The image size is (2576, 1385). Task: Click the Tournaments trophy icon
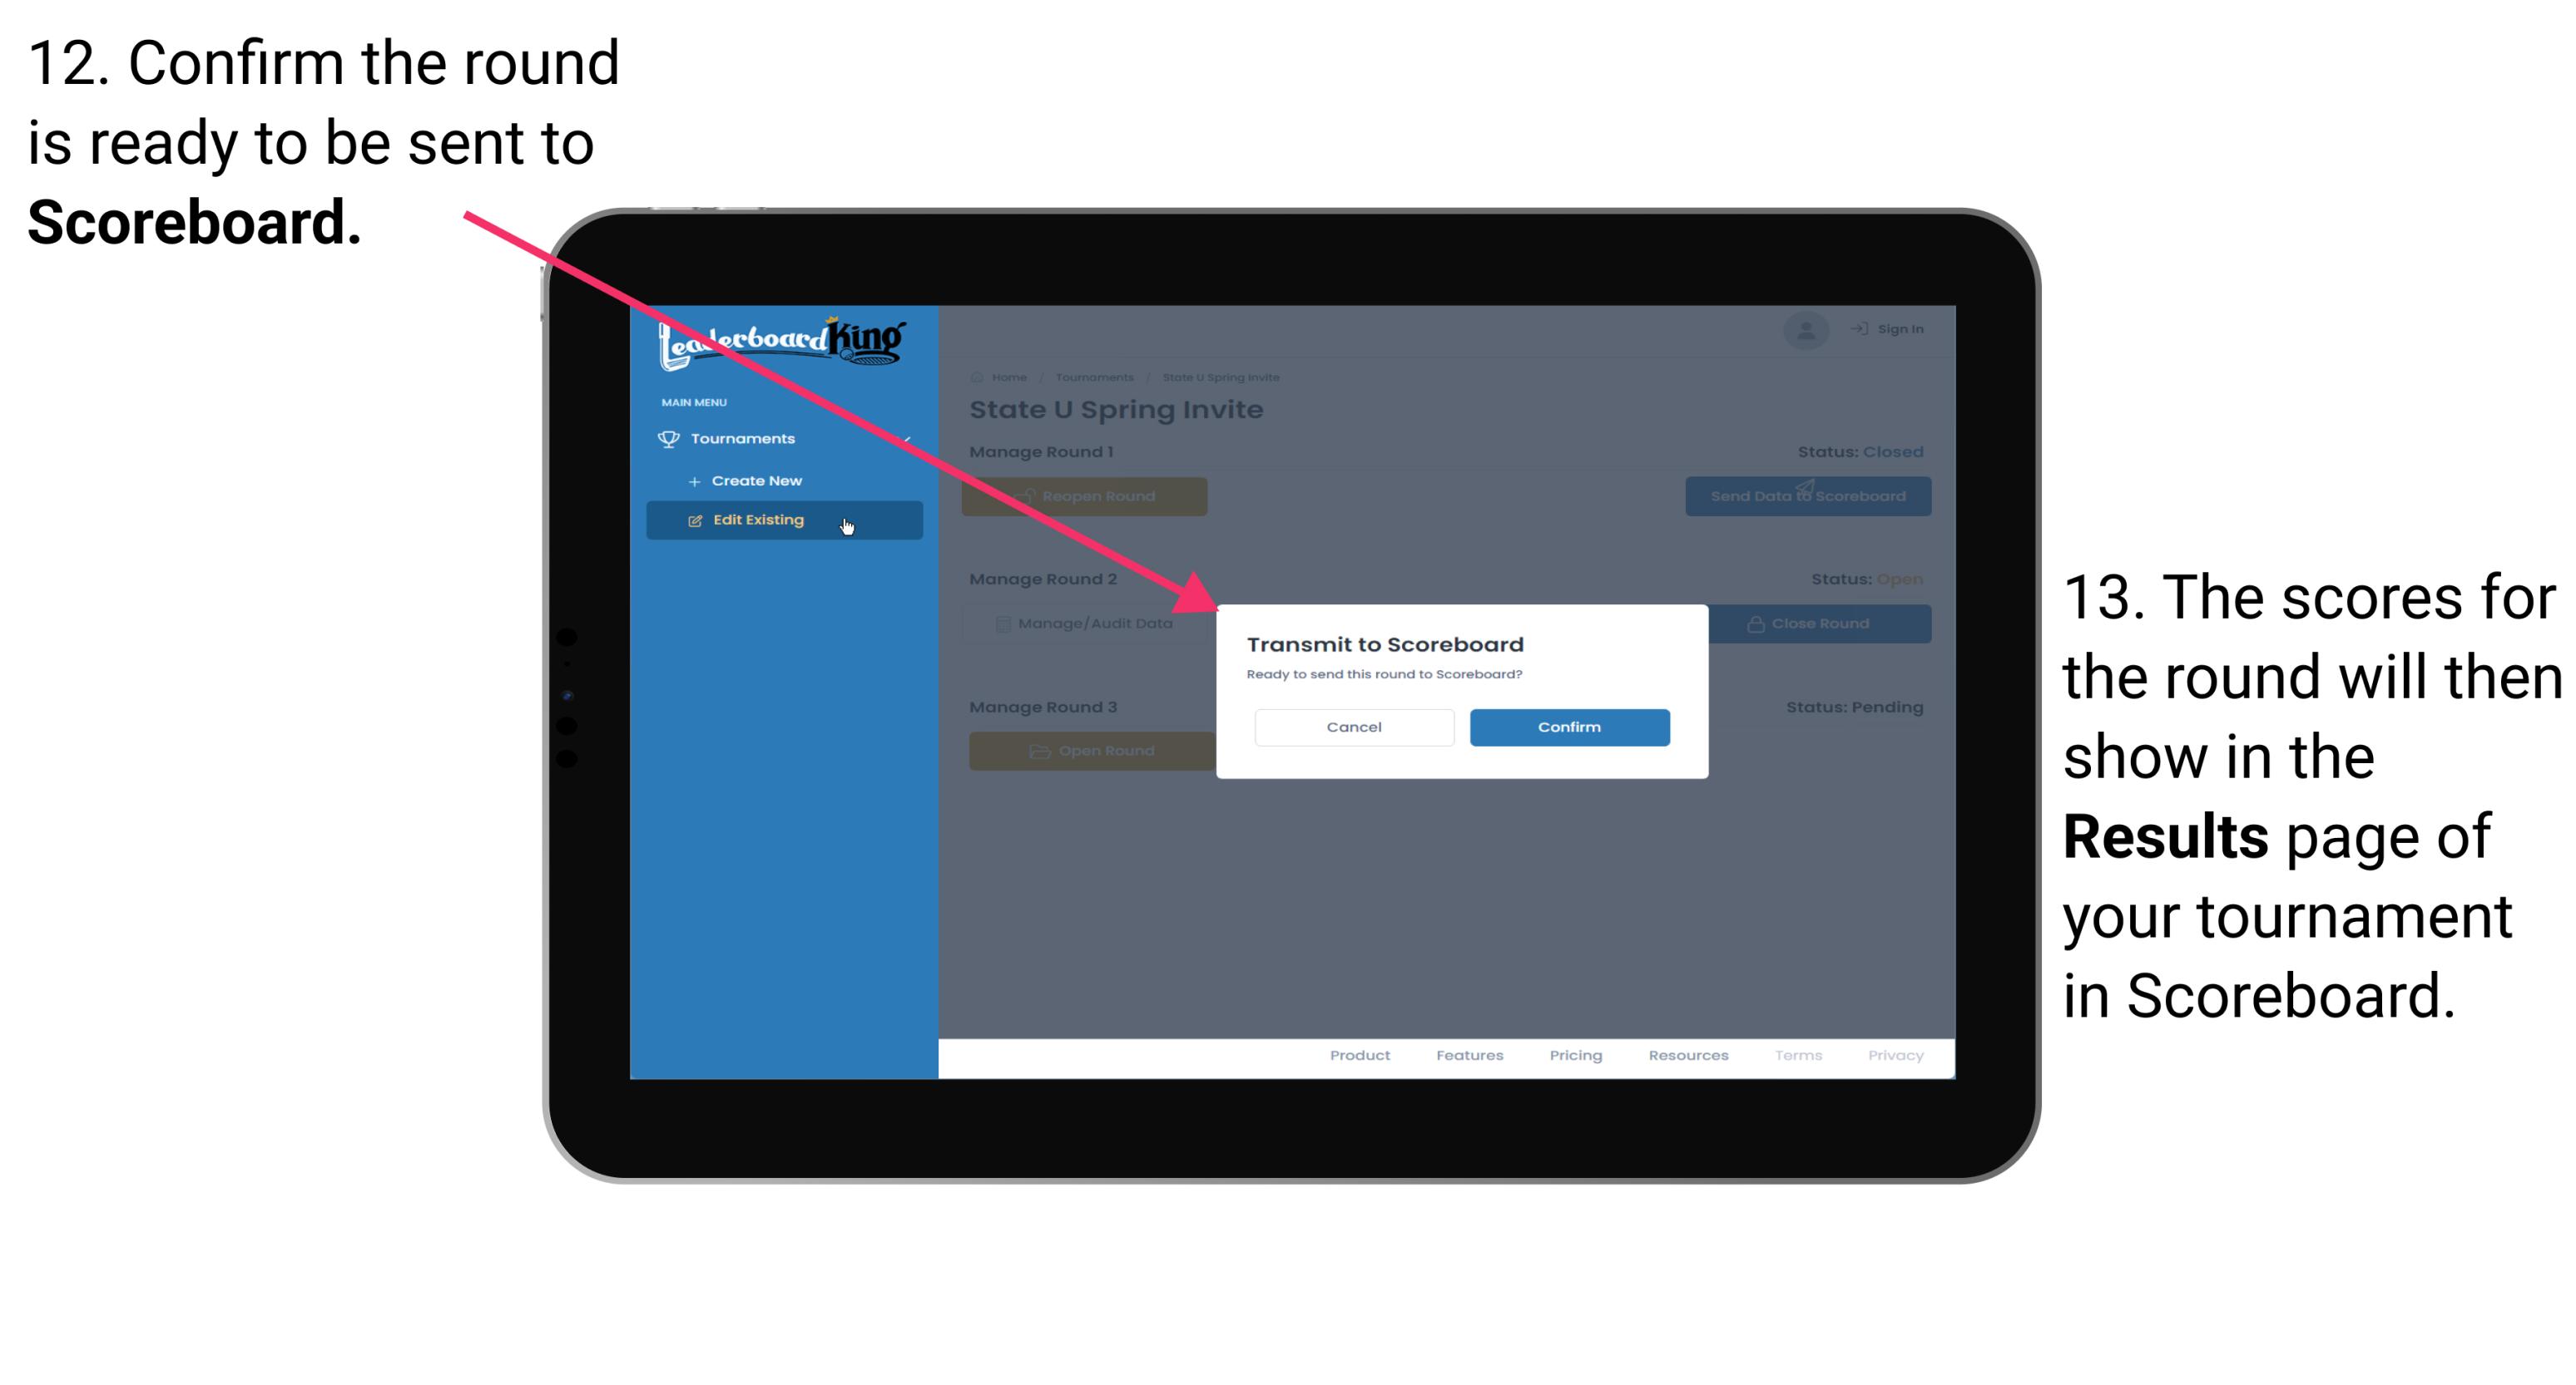[x=671, y=436]
